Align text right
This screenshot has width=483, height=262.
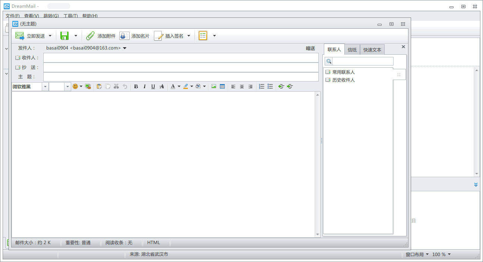pos(250,86)
